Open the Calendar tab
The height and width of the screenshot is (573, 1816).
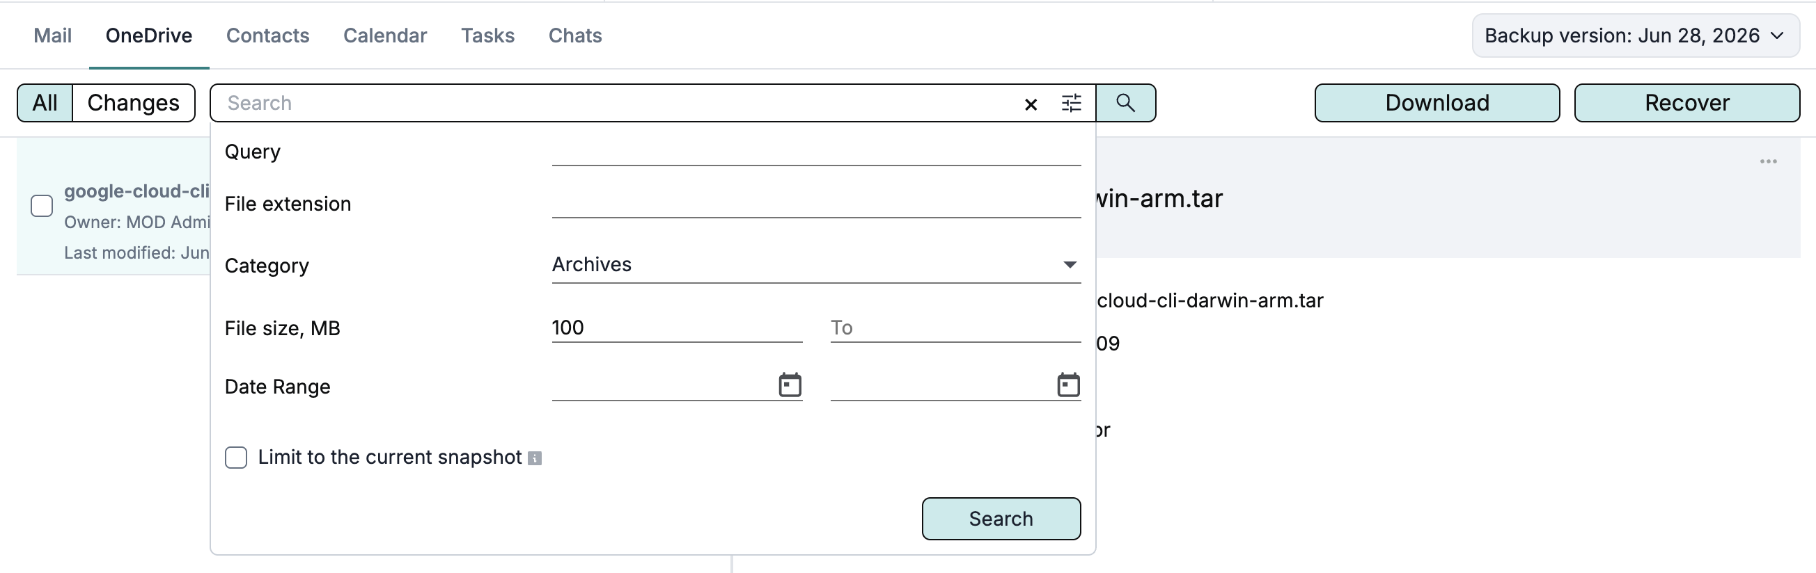[385, 36]
